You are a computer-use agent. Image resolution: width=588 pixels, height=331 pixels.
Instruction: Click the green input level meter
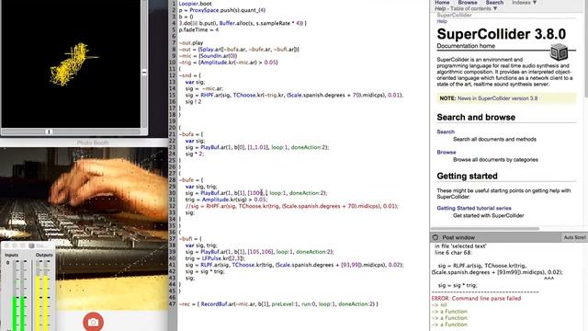tap(18, 314)
